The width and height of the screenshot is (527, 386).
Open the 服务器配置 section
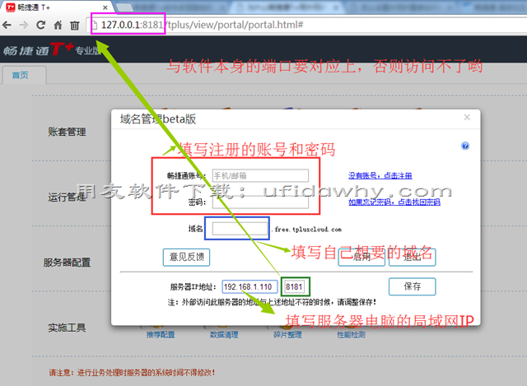(67, 263)
